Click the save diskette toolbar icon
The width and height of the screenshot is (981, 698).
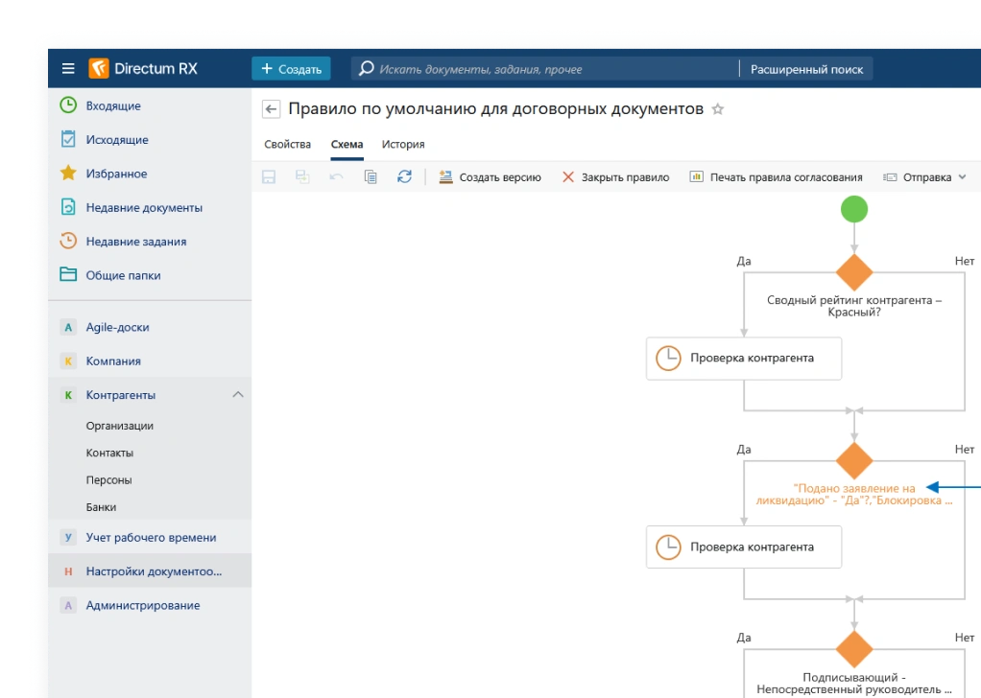tap(269, 177)
